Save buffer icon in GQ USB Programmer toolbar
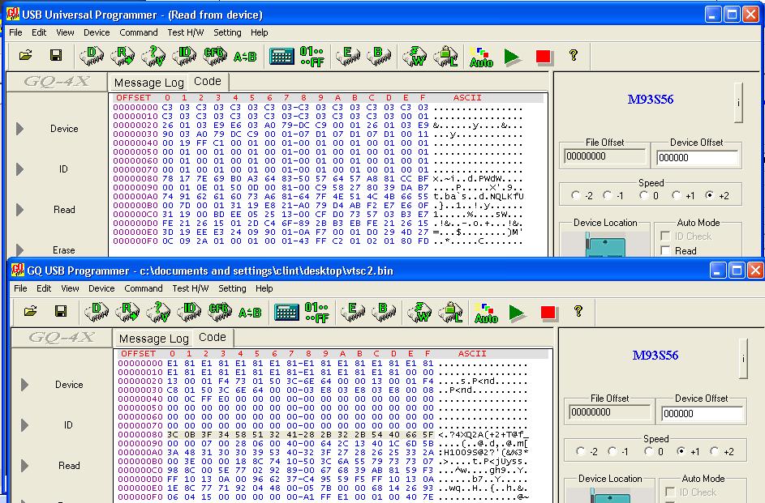Viewport: 765px width, 503px height. click(61, 311)
